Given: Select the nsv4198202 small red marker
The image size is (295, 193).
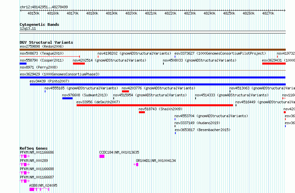Looking at the screenshot, I should (x=98, y=57).
